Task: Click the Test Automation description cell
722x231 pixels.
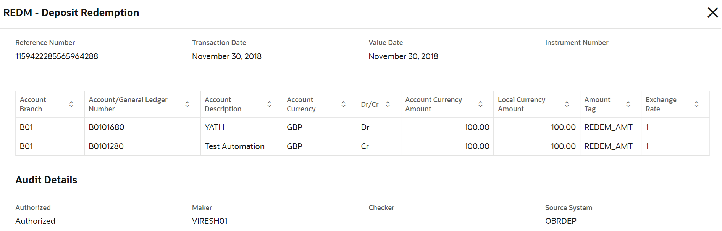Action: pyautogui.click(x=234, y=146)
